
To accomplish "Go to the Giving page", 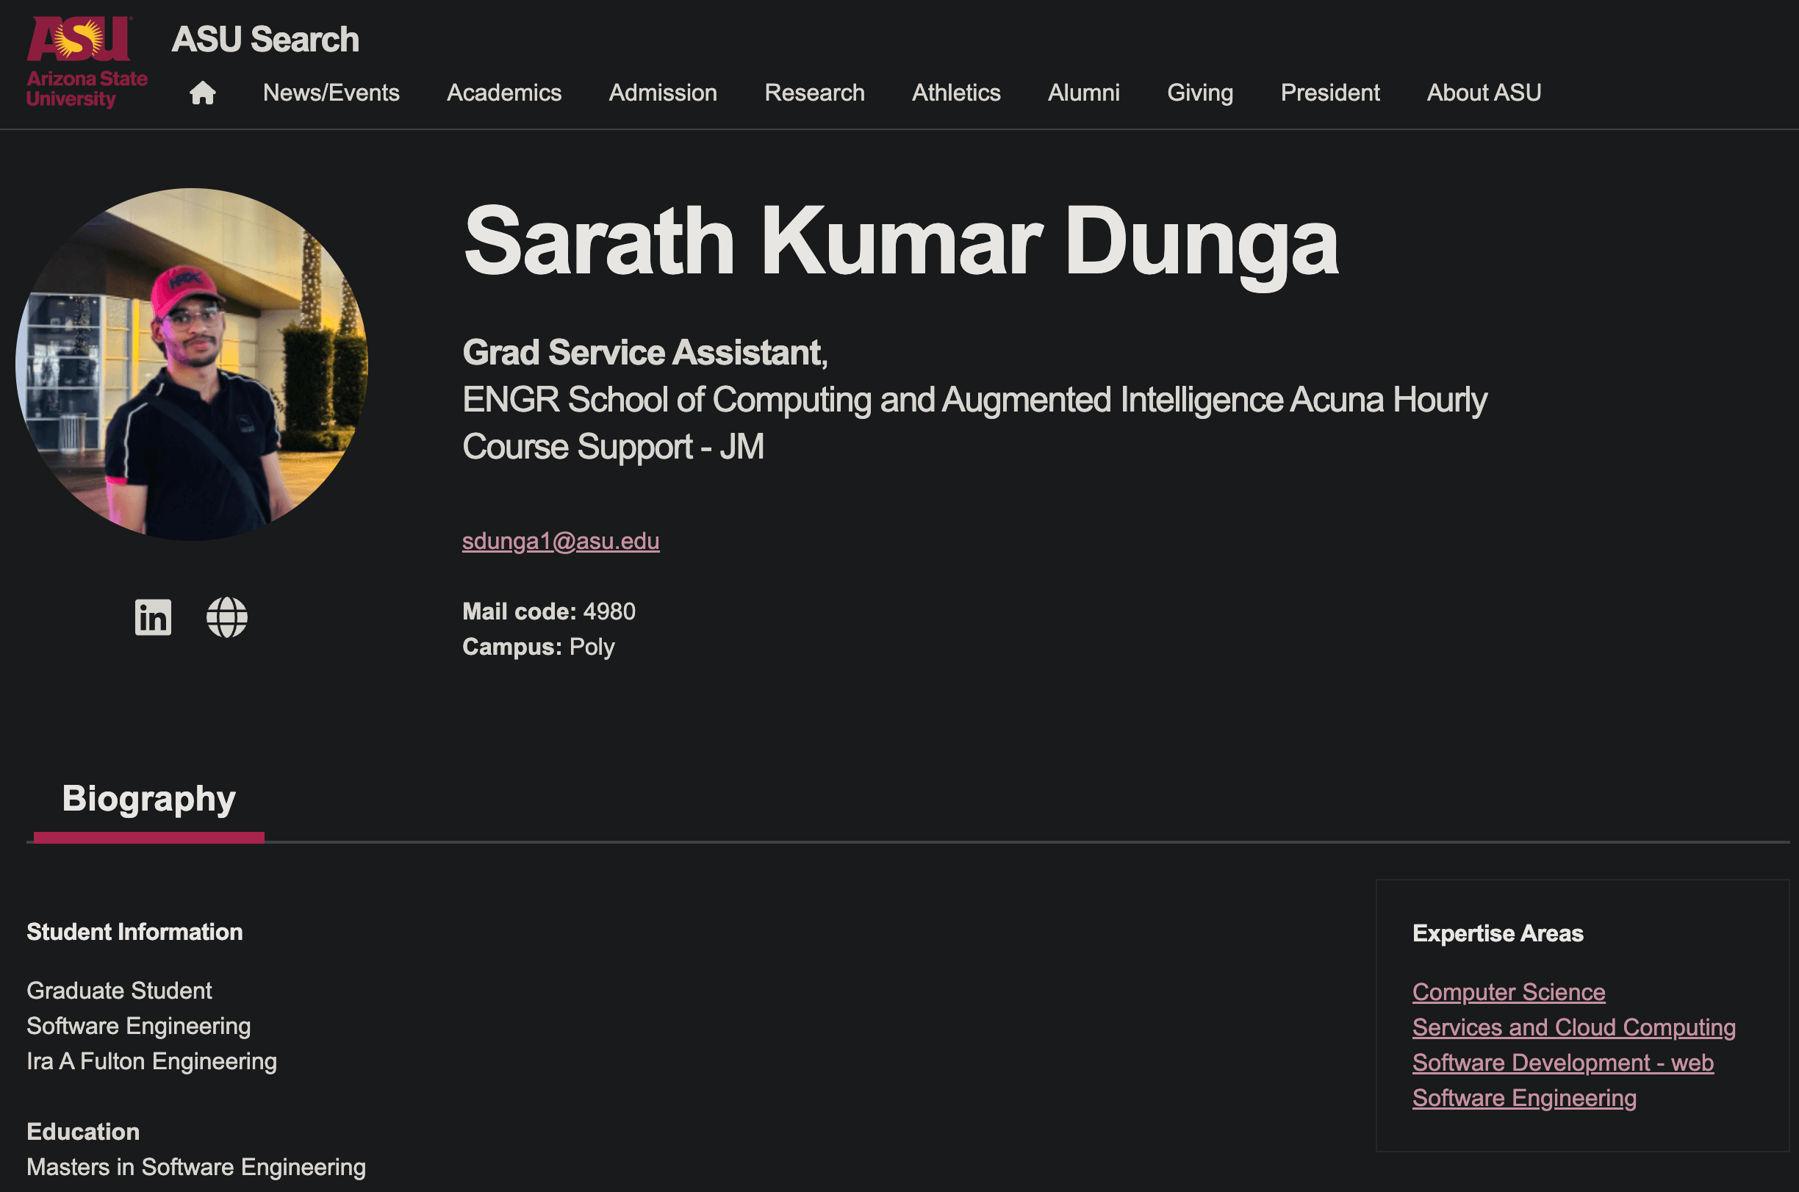I will 1199,93.
